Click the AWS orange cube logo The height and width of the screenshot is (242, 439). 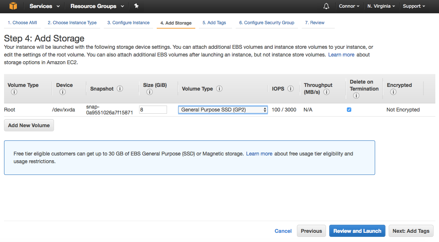pos(13,6)
